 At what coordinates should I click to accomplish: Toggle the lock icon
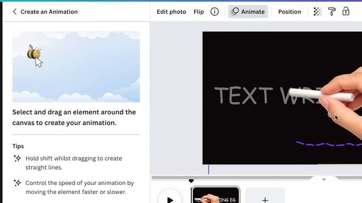click(x=346, y=11)
